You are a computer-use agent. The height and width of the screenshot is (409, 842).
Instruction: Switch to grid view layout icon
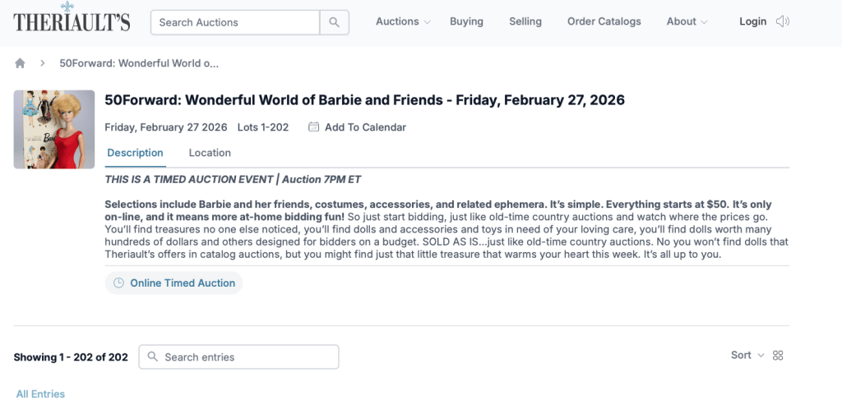coord(779,356)
